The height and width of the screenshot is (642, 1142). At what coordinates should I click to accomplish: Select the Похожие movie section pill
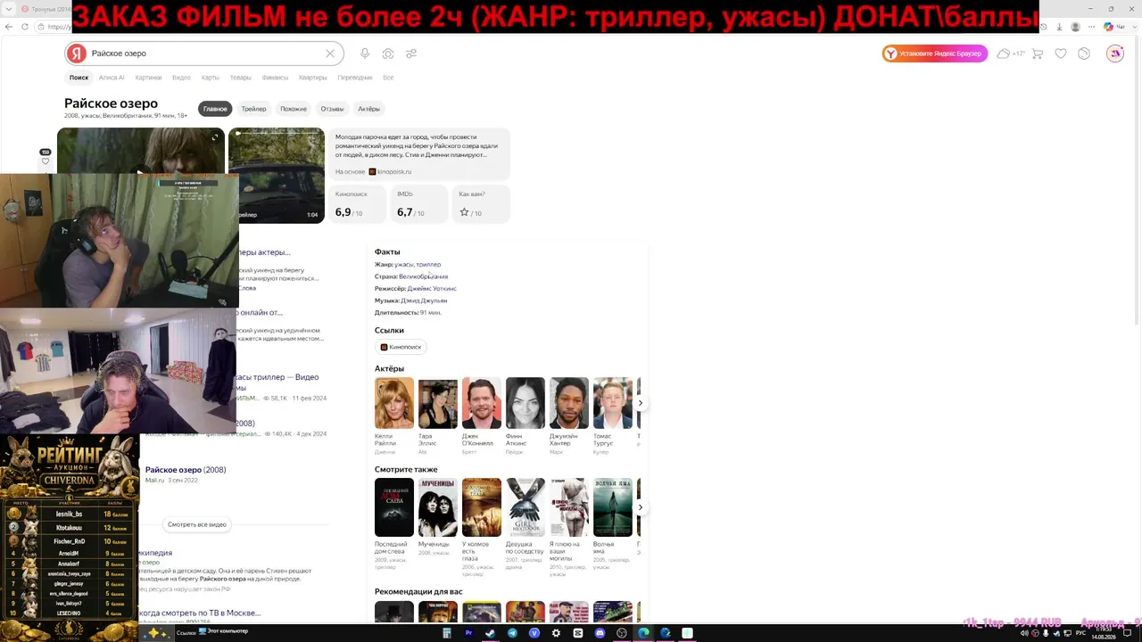coord(294,109)
